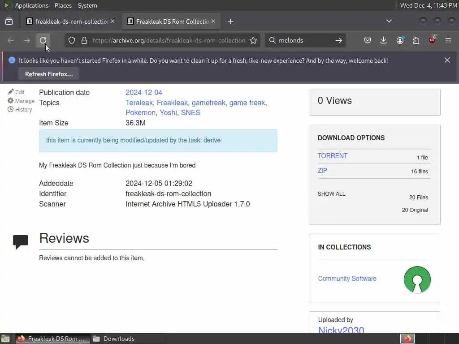Click the info icon in notification bar
Screen dimensions: 459x344
coord(12,60)
